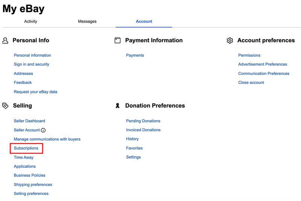View Invoiced Donations
Screen dimensions: 301x201
tap(143, 130)
